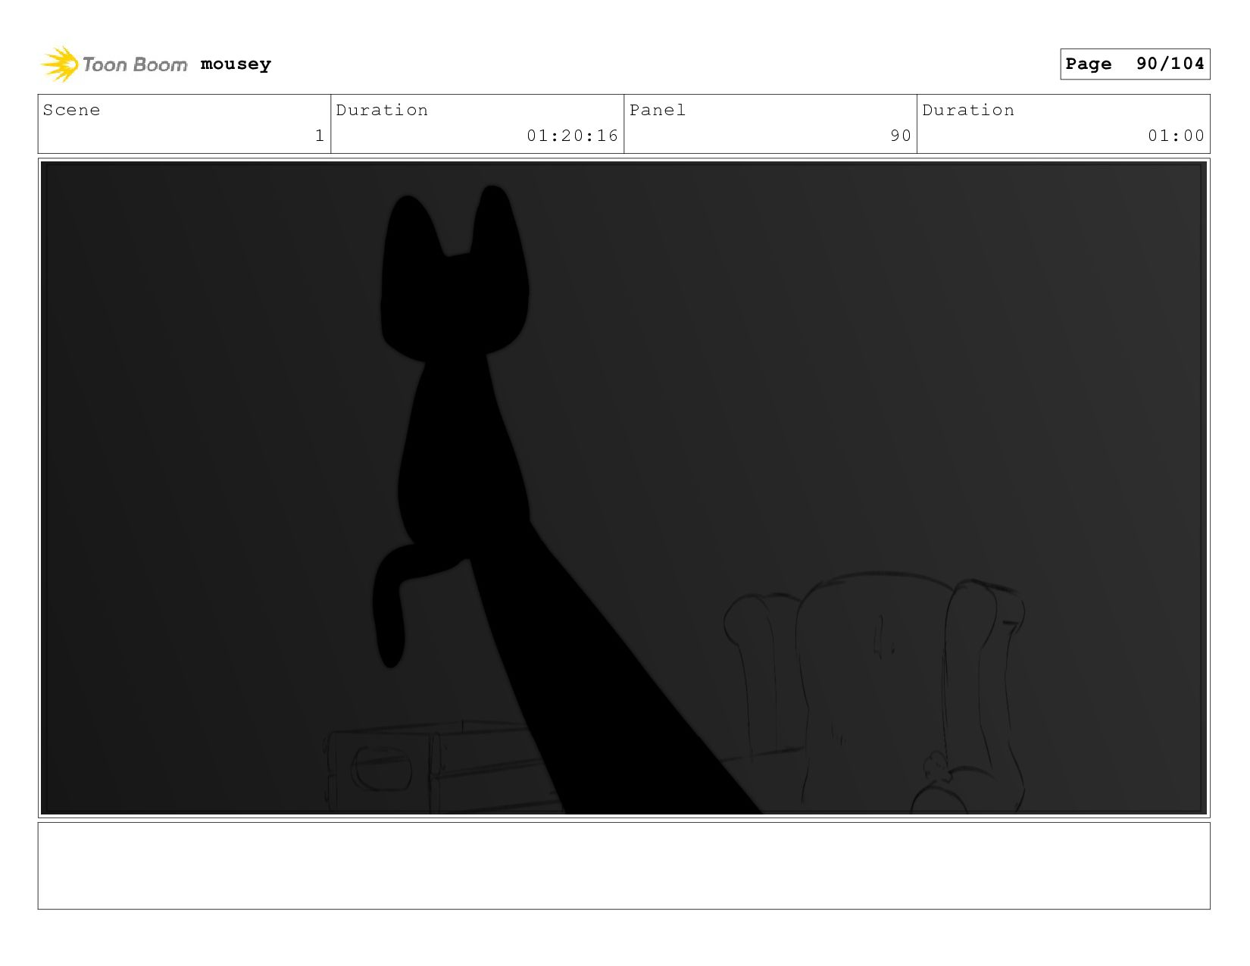This screenshot has height=966, width=1250.
Task: Click scene duration value 01:20:16
Action: (x=573, y=136)
